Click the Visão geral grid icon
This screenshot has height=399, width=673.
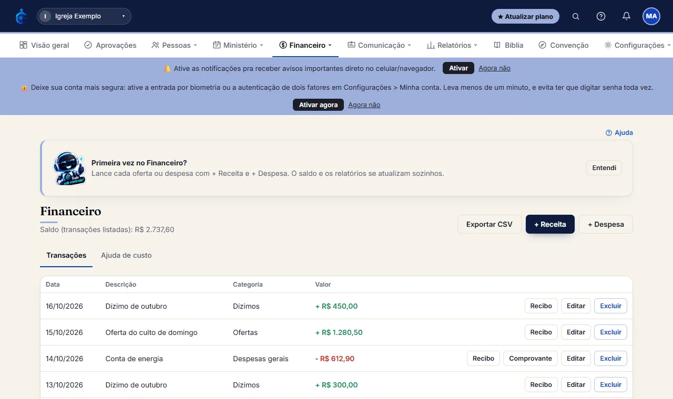pyautogui.click(x=23, y=45)
